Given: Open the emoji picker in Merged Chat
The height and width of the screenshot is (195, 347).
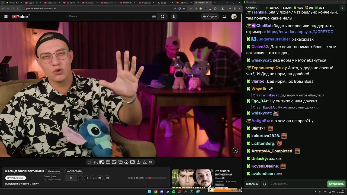Looking at the screenshot, I should (x=265, y=184).
